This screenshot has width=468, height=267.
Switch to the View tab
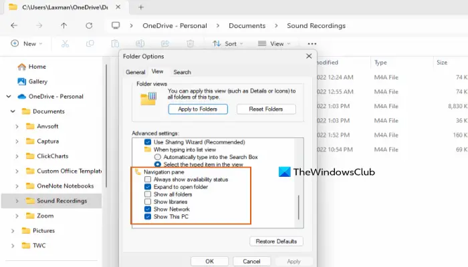pyautogui.click(x=157, y=71)
